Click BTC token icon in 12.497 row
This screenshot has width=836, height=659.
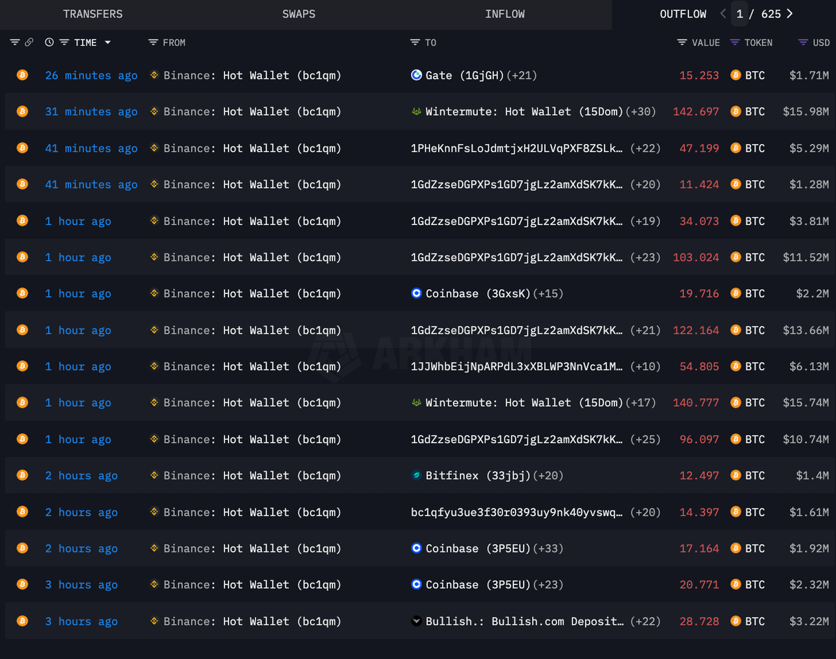736,476
